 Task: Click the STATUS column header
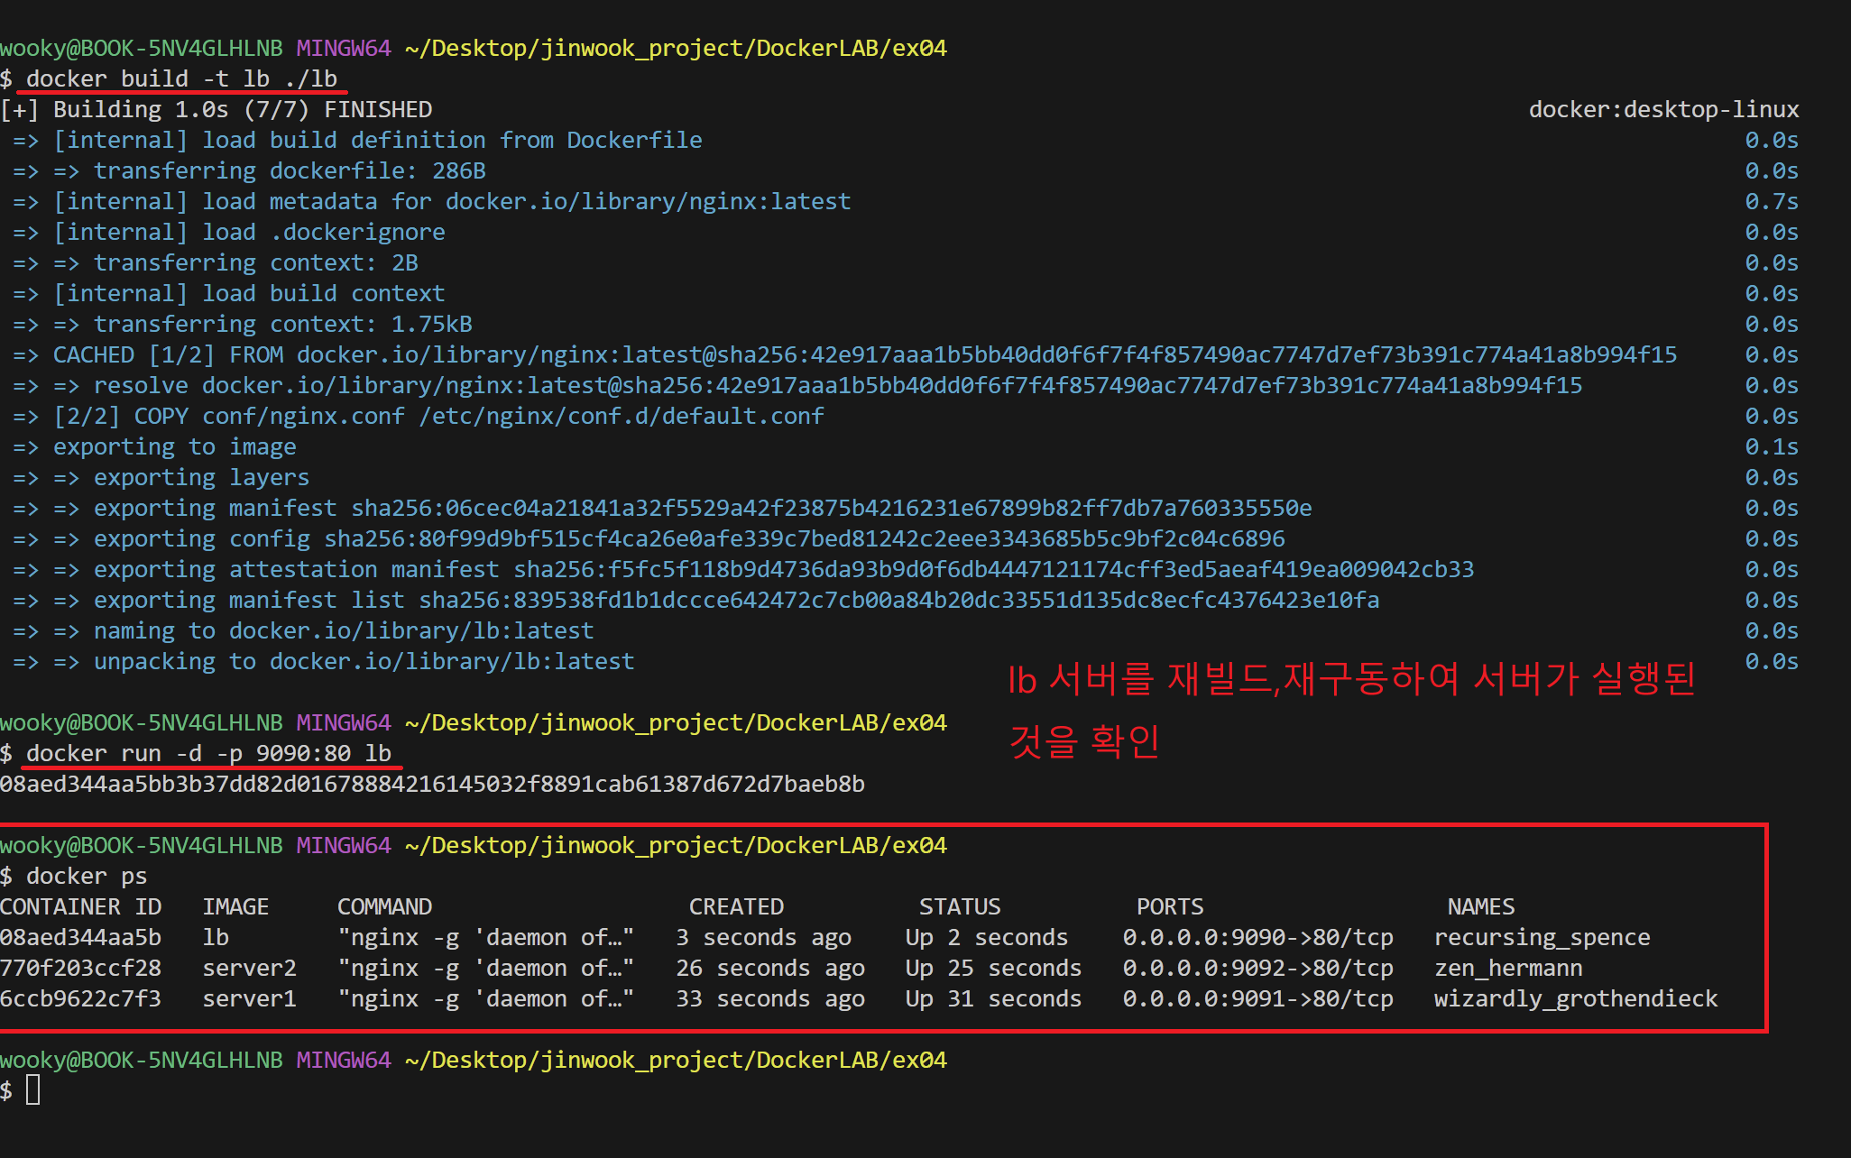point(959,906)
